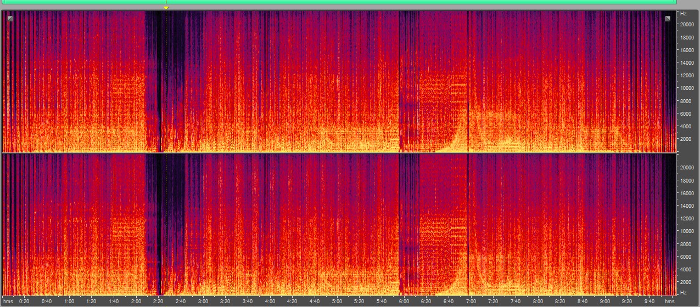Click the 6:40 mark on the time ruler
Image resolution: width=700 pixels, height=307 pixels.
449,302
